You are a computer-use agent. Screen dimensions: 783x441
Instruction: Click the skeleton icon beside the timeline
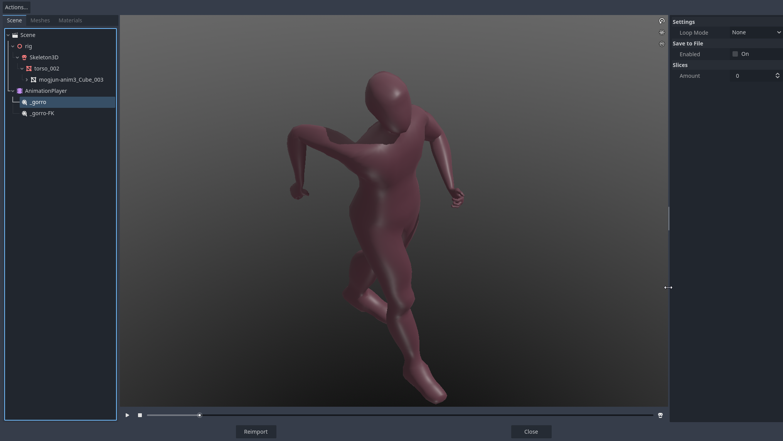pyautogui.click(x=660, y=415)
